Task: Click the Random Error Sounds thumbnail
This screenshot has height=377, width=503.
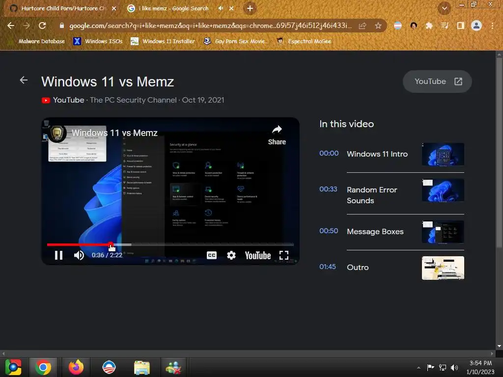Action: pyautogui.click(x=443, y=190)
